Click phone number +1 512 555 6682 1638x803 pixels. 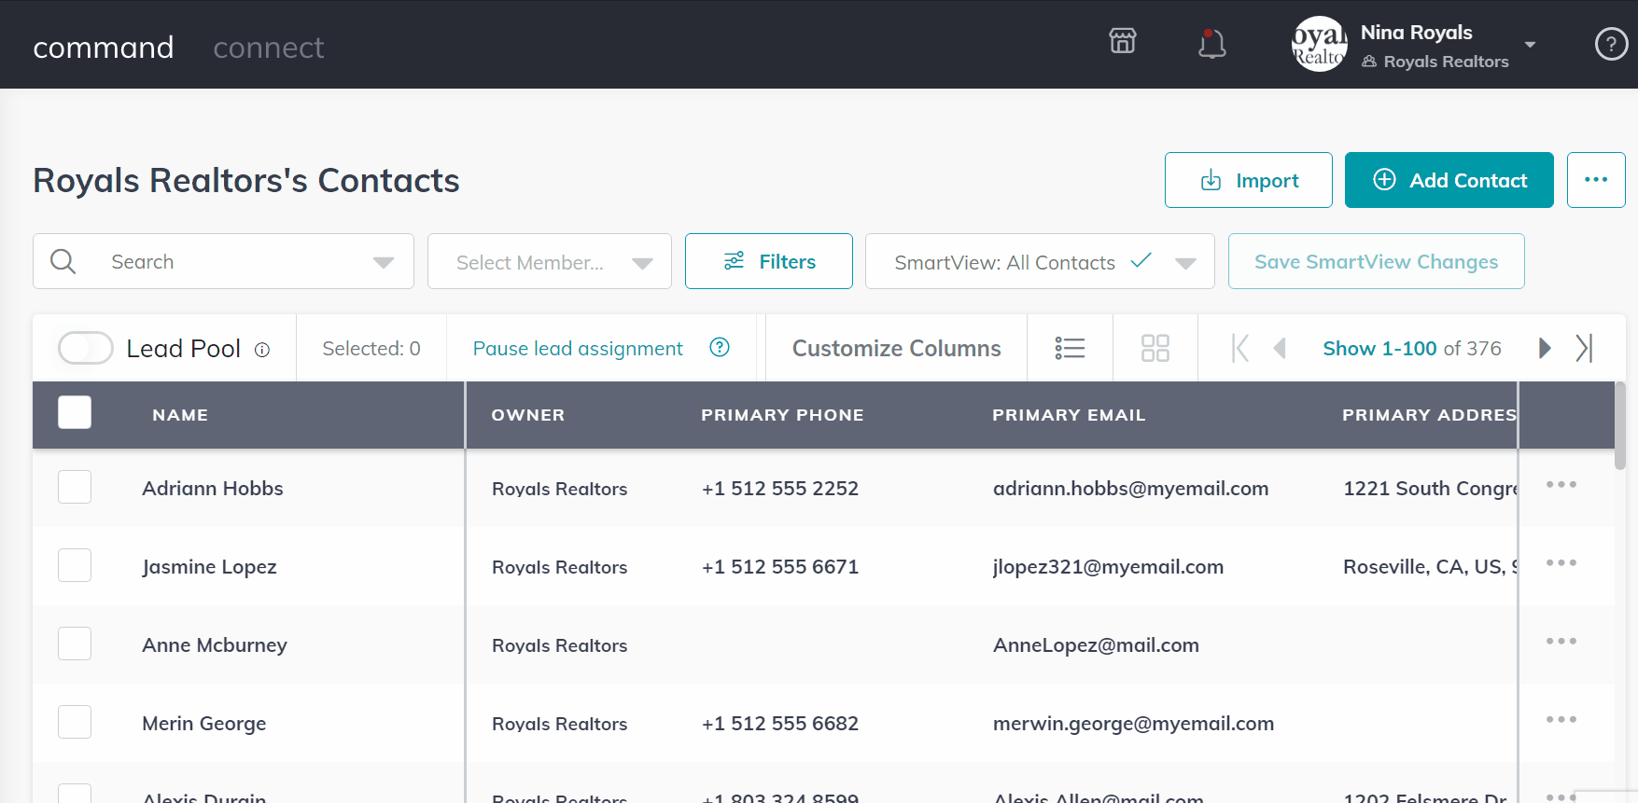point(780,724)
